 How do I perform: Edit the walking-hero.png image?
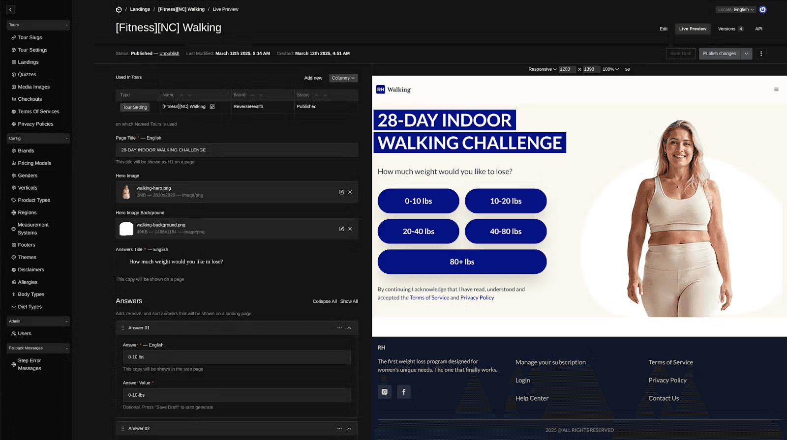341,192
